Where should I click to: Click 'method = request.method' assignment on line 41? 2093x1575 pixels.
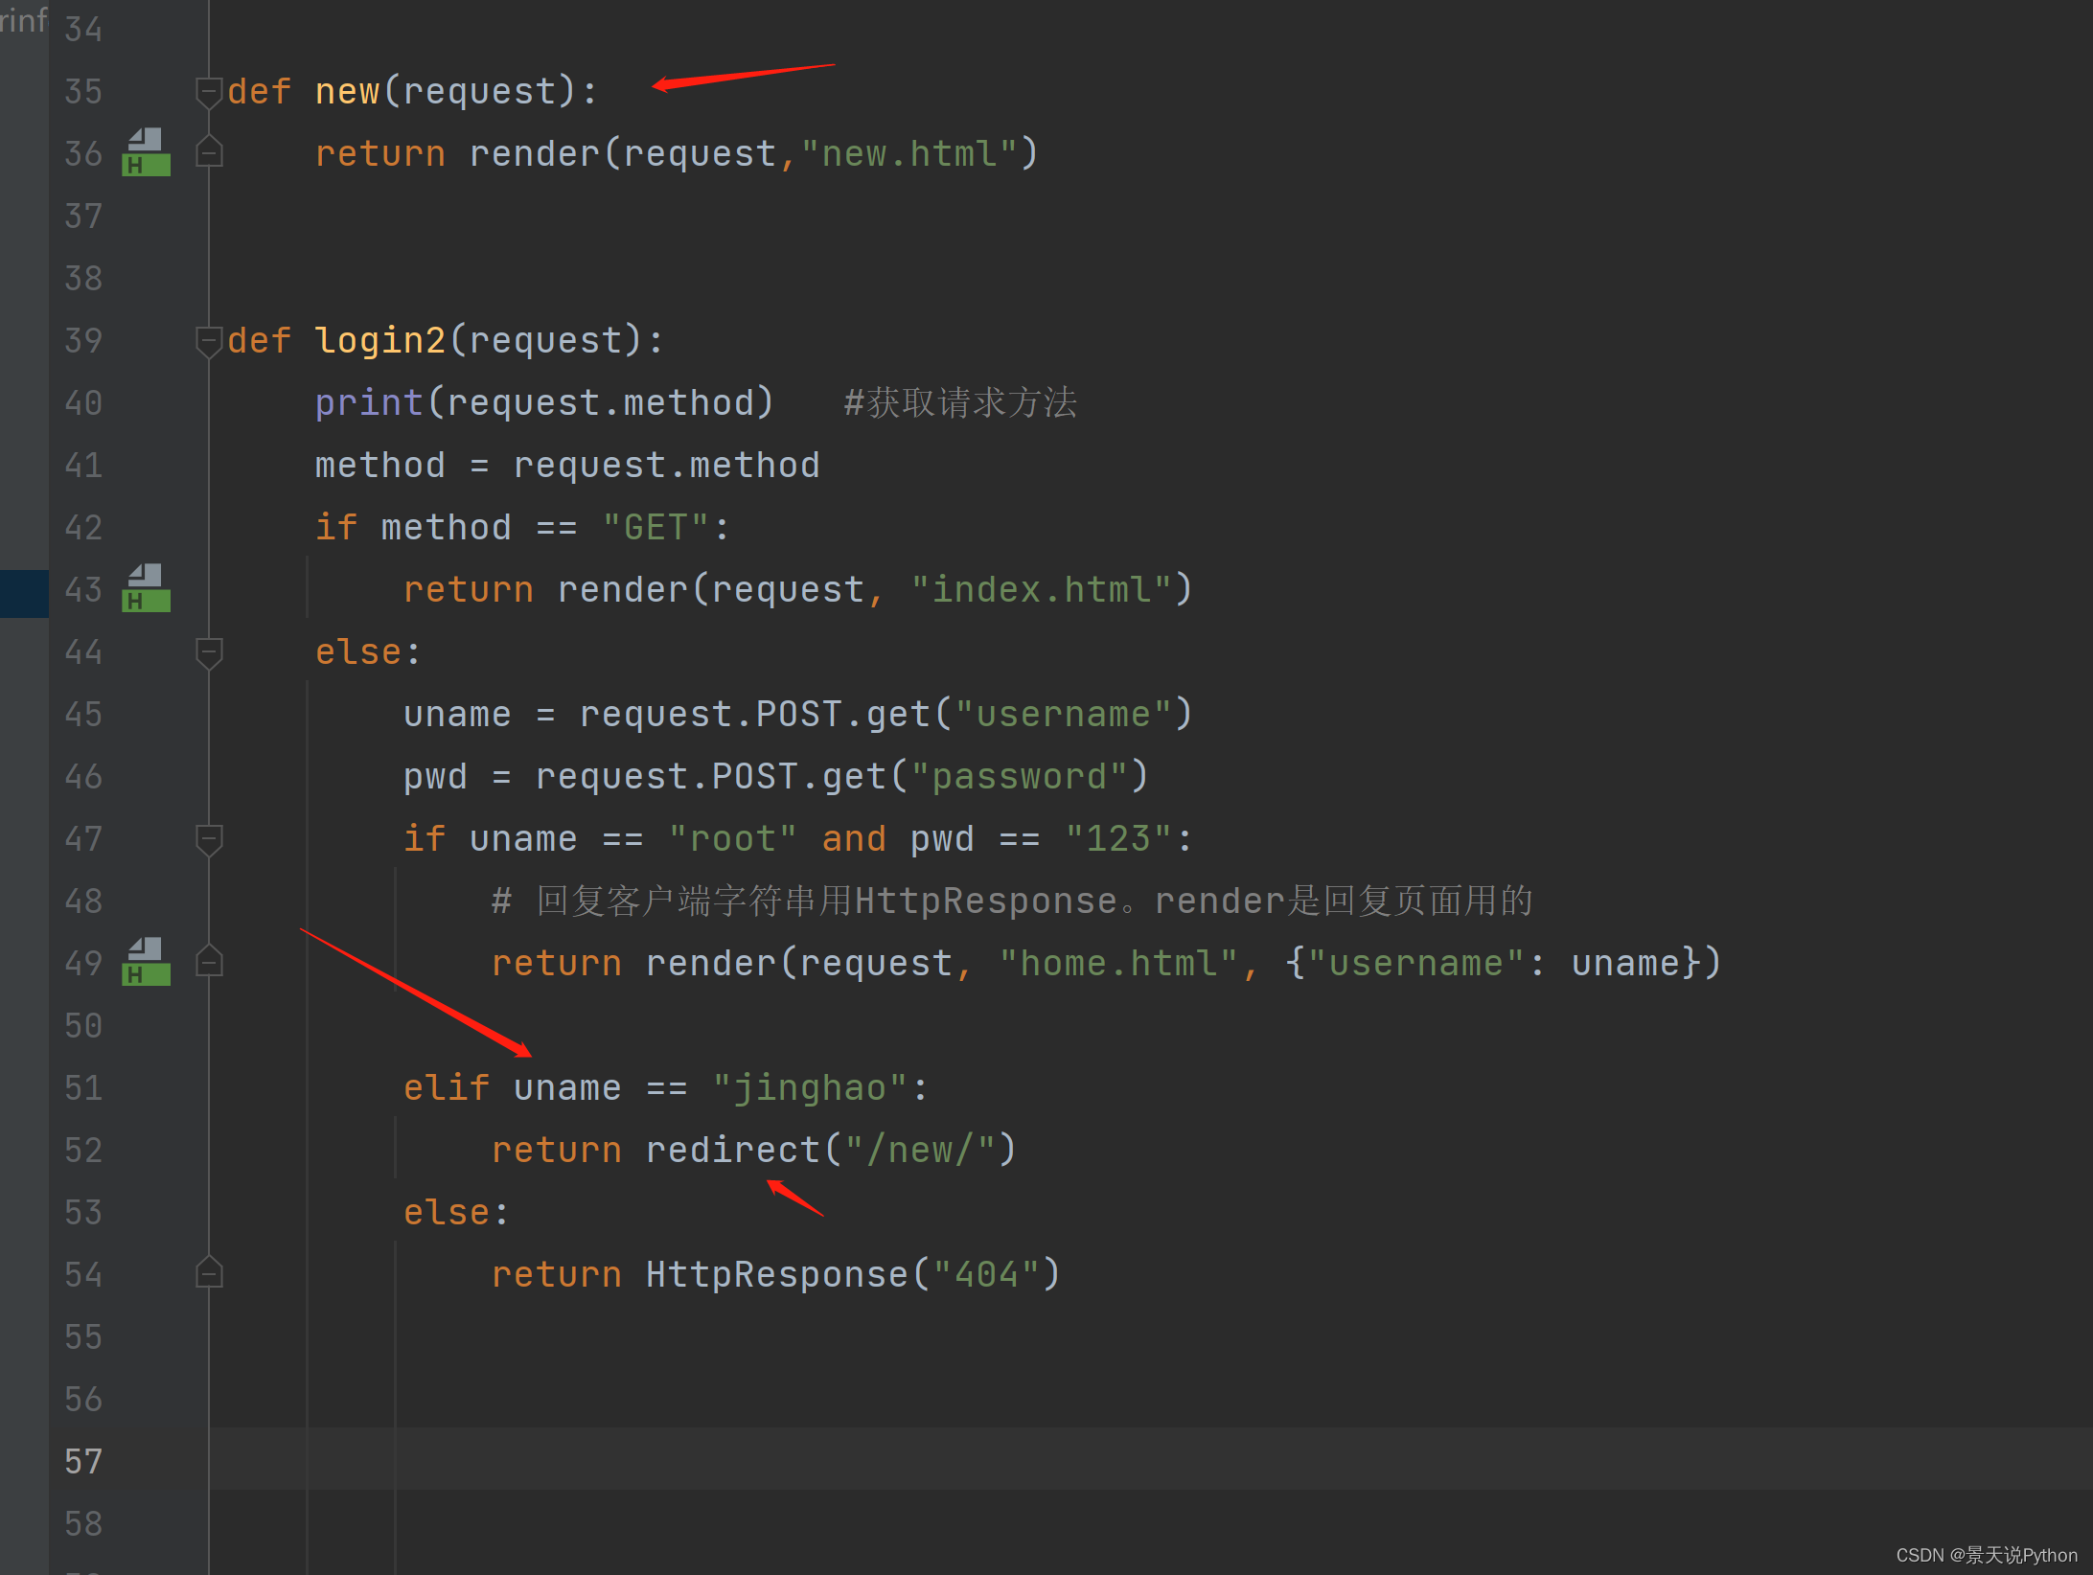coord(567,466)
